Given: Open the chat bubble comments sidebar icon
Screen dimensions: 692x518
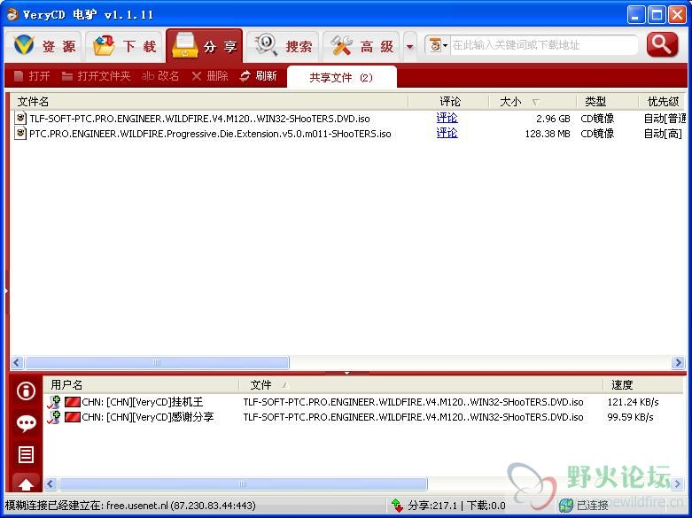Looking at the screenshot, I should (x=26, y=423).
